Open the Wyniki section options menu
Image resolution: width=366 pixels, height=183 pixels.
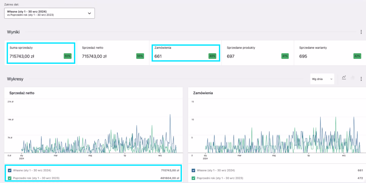click(361, 32)
